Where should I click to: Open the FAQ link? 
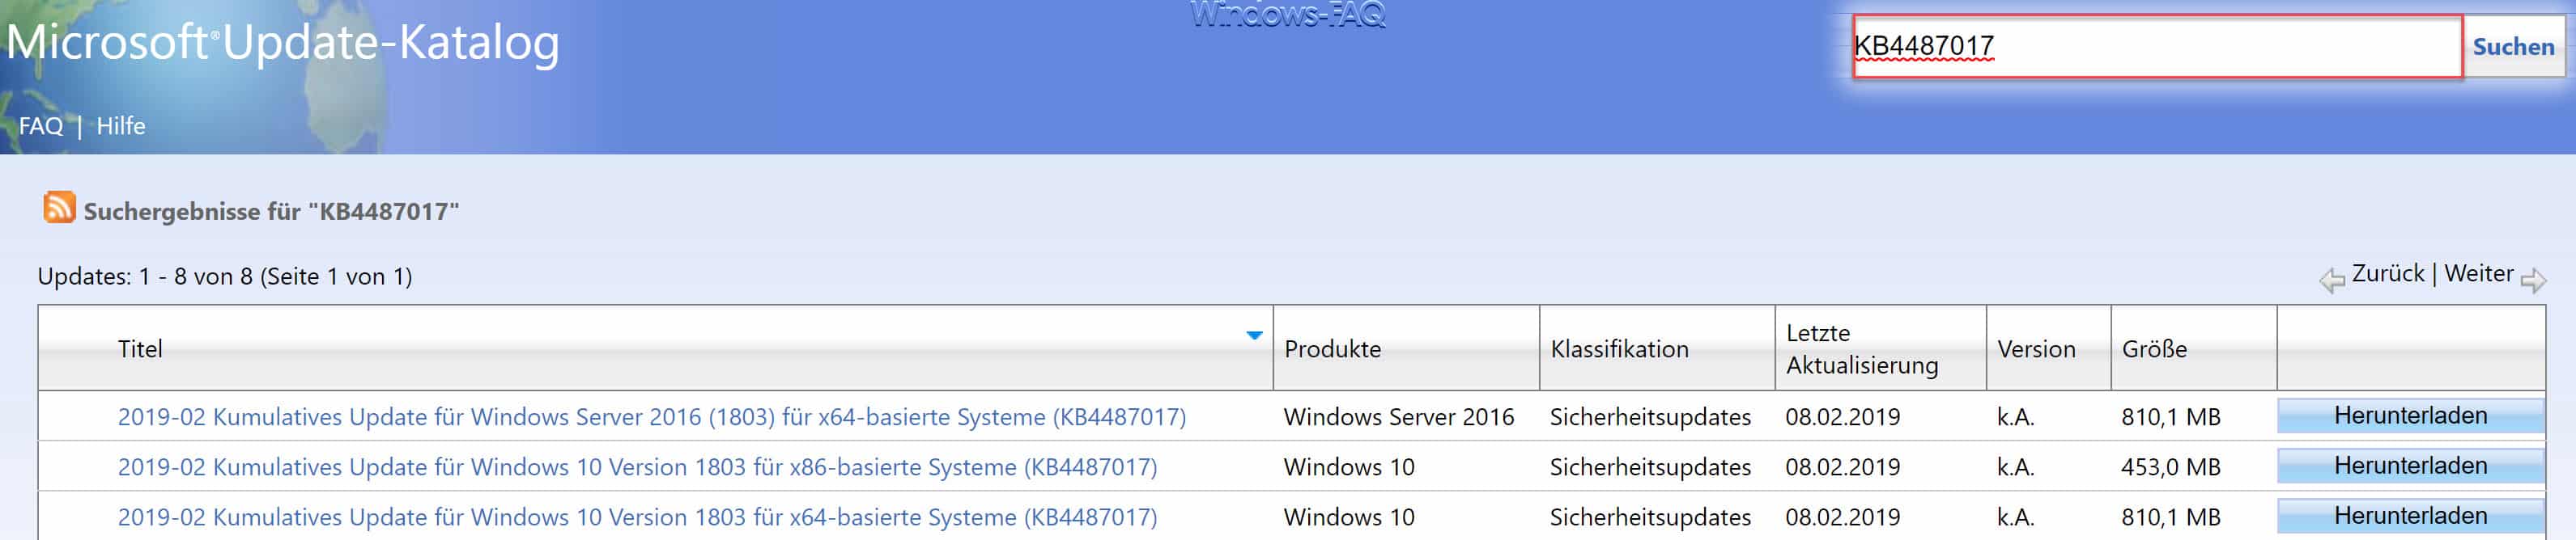[x=41, y=126]
